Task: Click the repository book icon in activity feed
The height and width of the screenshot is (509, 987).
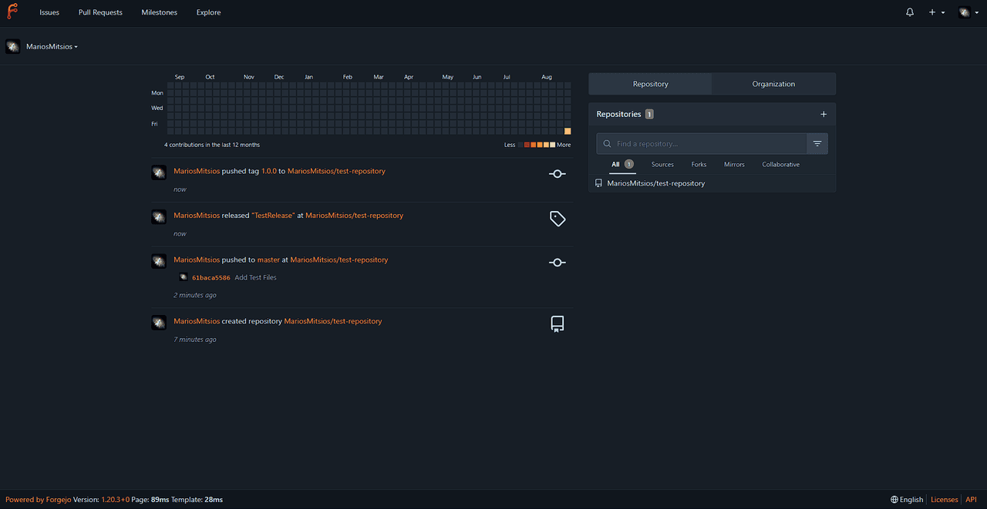Action: [x=558, y=324]
